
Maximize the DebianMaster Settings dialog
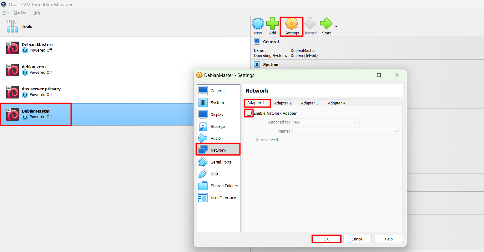click(x=379, y=75)
